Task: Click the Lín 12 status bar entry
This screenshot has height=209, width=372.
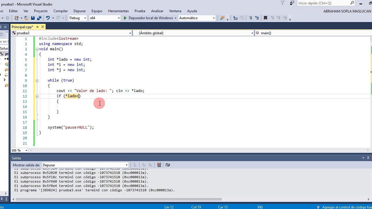Action: click(x=169, y=207)
